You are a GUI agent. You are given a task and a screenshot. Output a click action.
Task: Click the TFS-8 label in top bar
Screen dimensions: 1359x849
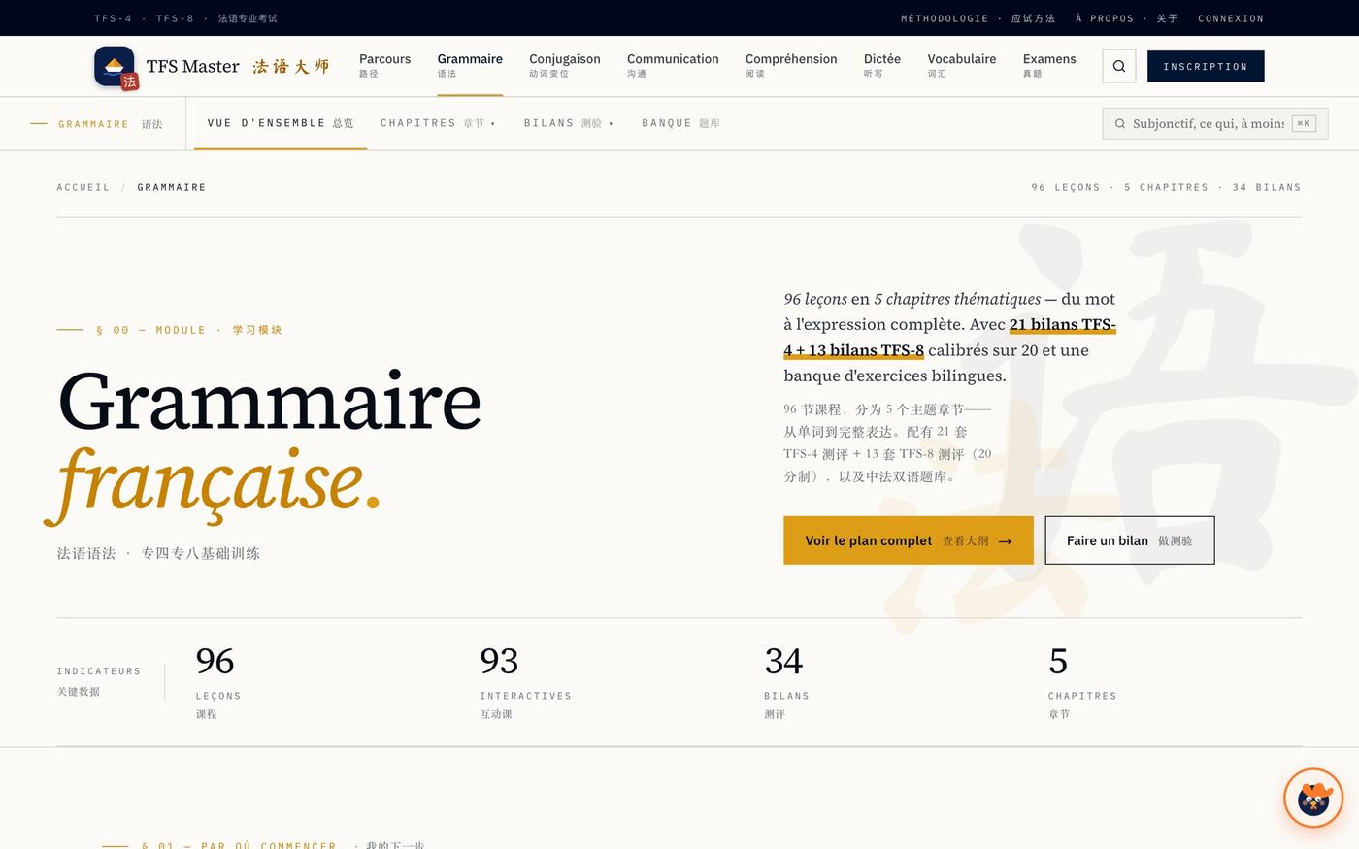pyautogui.click(x=175, y=18)
